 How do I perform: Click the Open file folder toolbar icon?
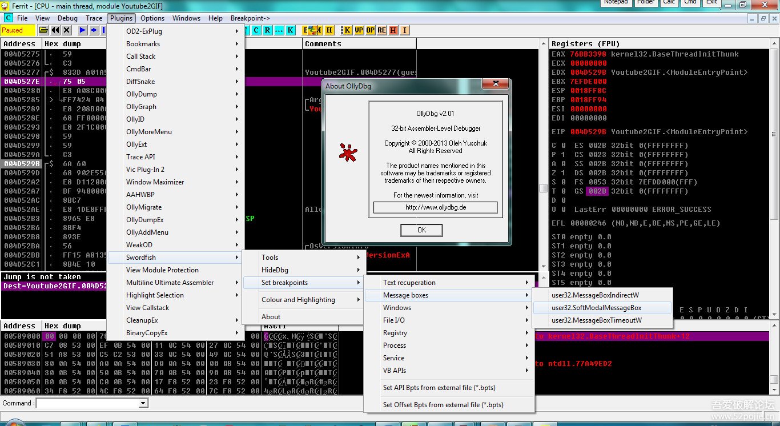tap(43, 30)
